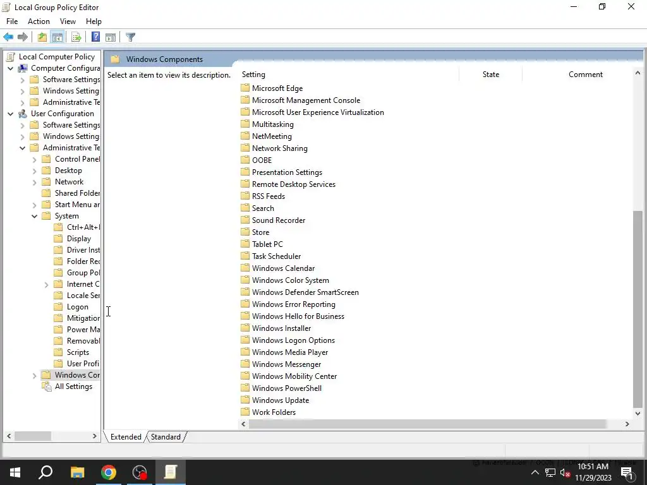Collapse Administrative Templates under User Configuration
This screenshot has width=647, height=485.
[x=23, y=148]
